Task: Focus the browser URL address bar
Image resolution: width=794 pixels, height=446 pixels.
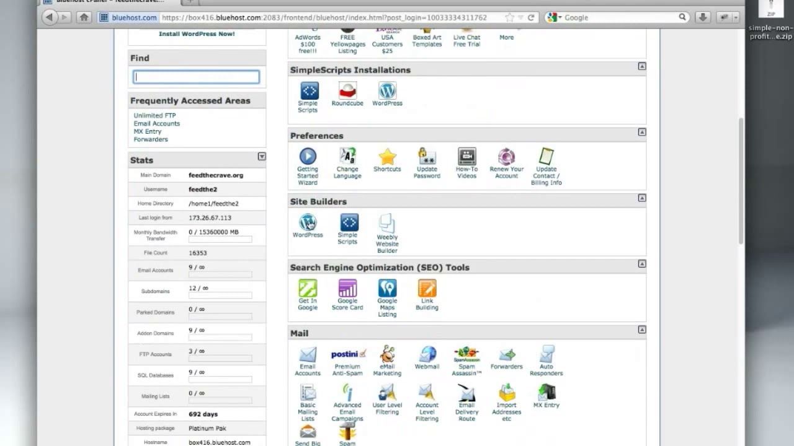Action: click(316, 17)
